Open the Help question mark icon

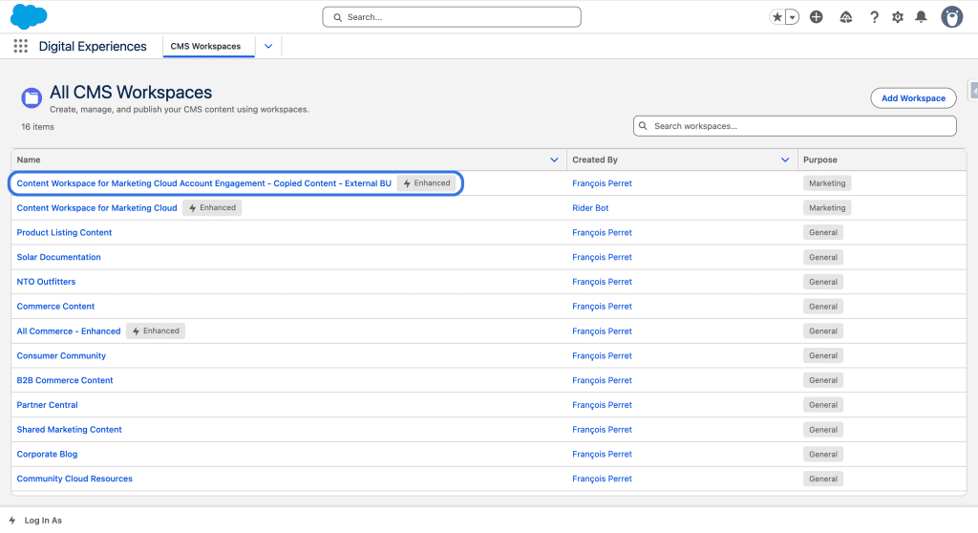point(874,17)
